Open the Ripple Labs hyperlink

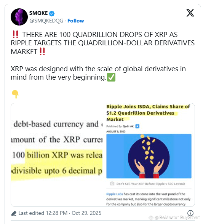coord(115,194)
